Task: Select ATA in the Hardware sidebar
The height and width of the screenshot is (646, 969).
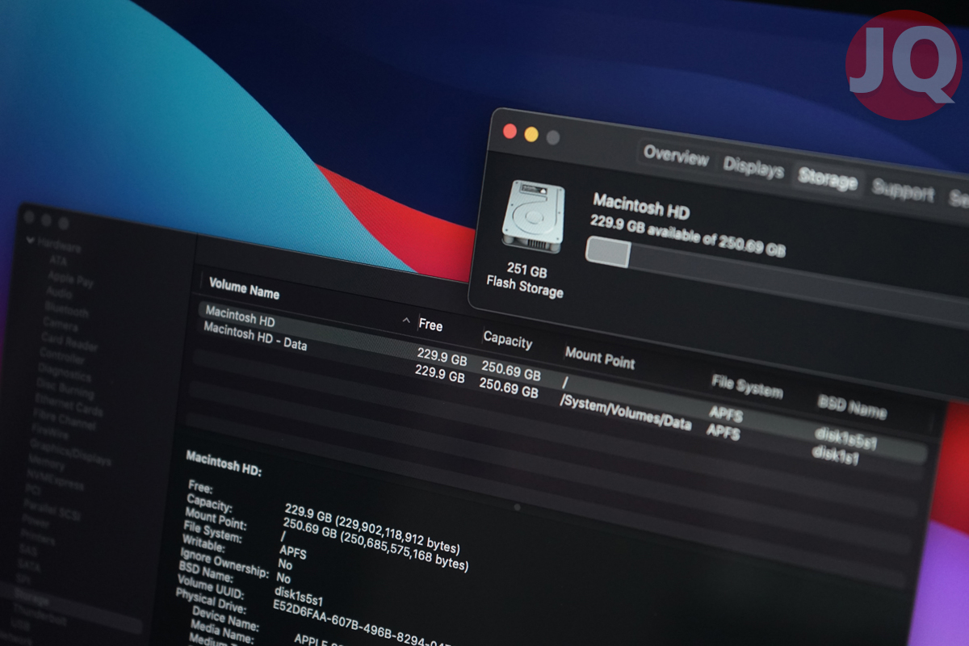Action: (x=58, y=261)
